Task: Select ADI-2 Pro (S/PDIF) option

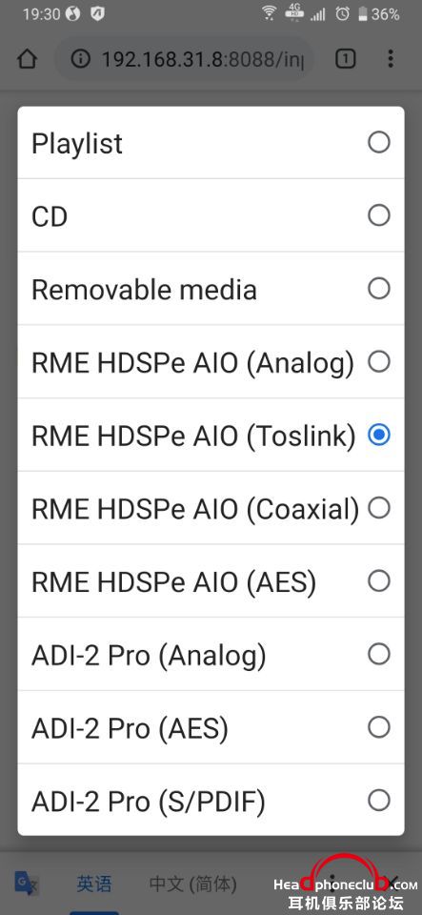Action: [211, 801]
